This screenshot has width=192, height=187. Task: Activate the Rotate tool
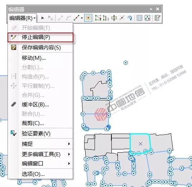point(130,18)
